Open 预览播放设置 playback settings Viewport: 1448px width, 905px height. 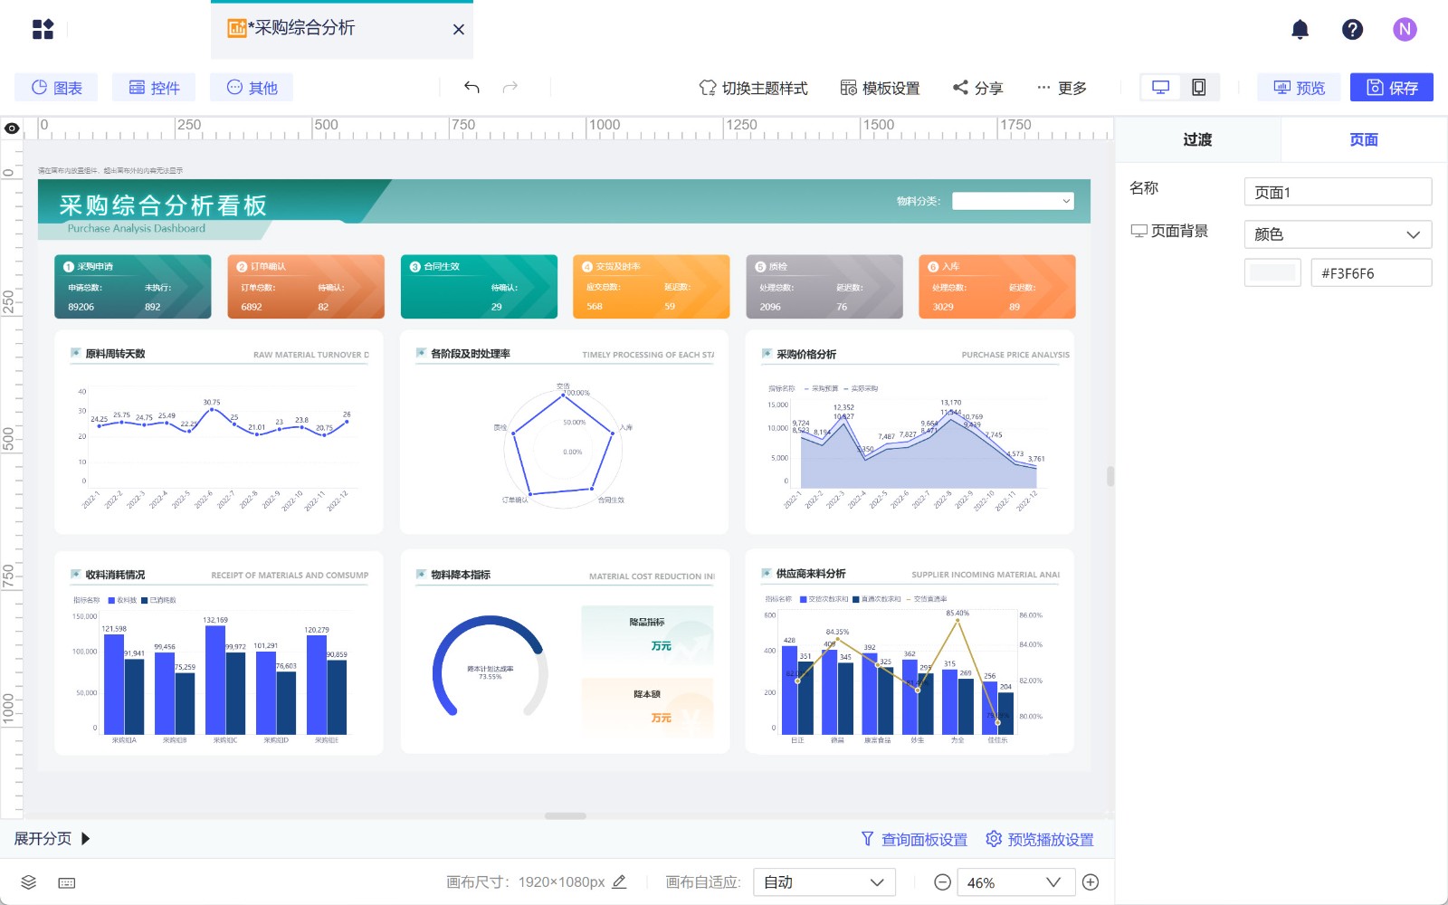(1040, 840)
